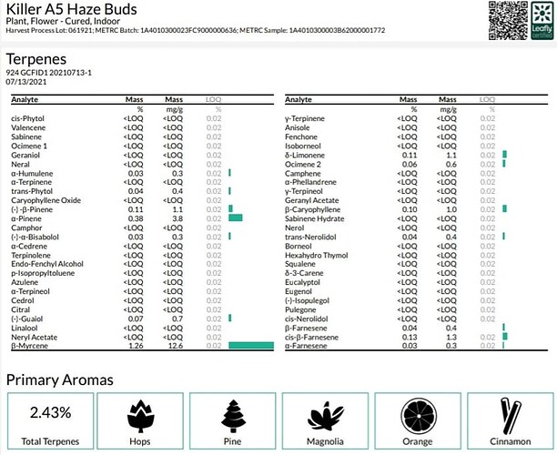Click the δ-Limonene analyte name
The width and height of the screenshot is (557, 455).
pos(305,156)
